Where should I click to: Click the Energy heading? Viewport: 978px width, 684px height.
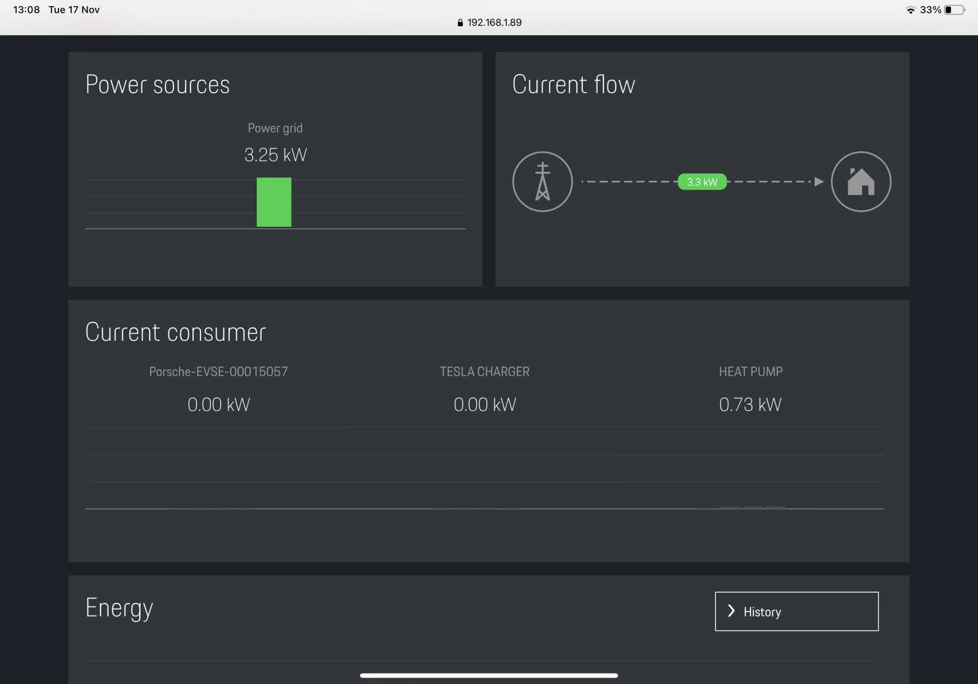pos(119,609)
